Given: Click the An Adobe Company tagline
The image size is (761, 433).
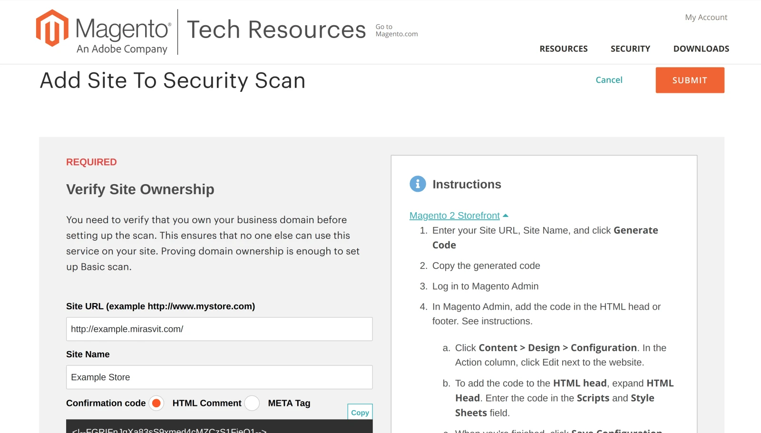Looking at the screenshot, I should (x=122, y=49).
